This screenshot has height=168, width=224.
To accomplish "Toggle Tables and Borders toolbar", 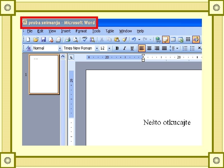I will tap(166, 40).
